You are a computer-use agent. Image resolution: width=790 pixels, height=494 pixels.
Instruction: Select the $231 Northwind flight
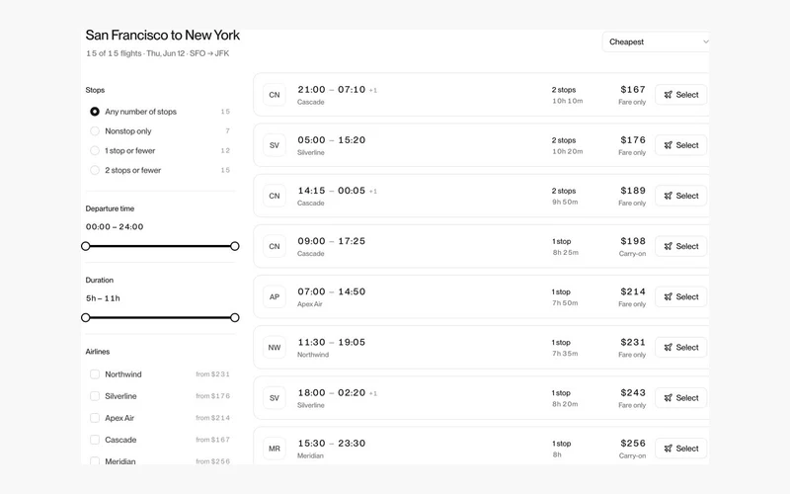click(x=680, y=348)
